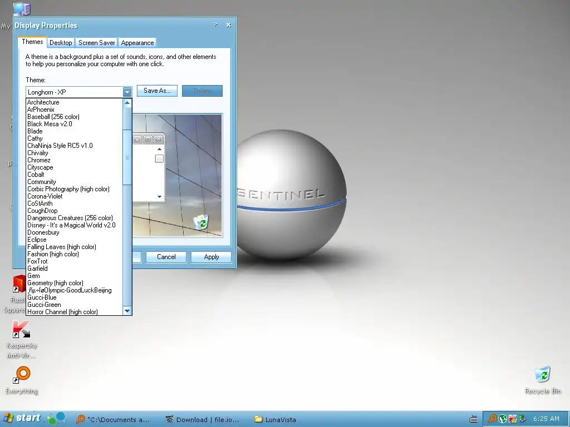
Task: Click the help question mark in Display Properties
Action: [x=215, y=24]
